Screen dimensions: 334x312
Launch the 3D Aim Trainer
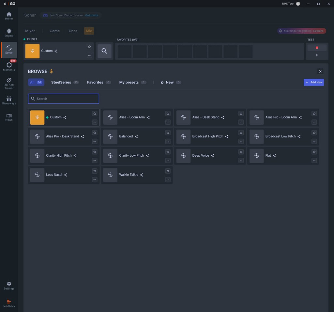9,84
